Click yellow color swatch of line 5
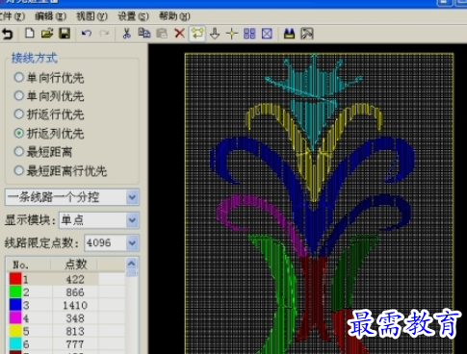This screenshot has height=354, width=467. click(15, 331)
